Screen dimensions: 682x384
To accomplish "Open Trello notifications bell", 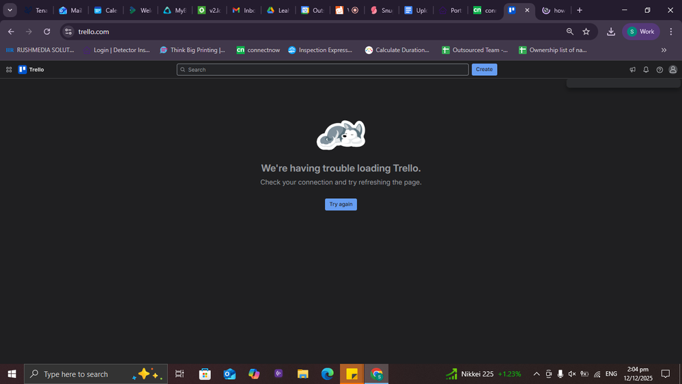I will 646,70.
